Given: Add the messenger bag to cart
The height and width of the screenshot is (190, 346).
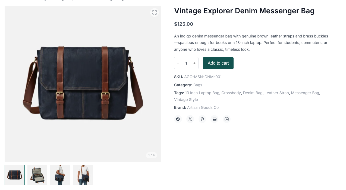Looking at the screenshot, I should tap(218, 63).
